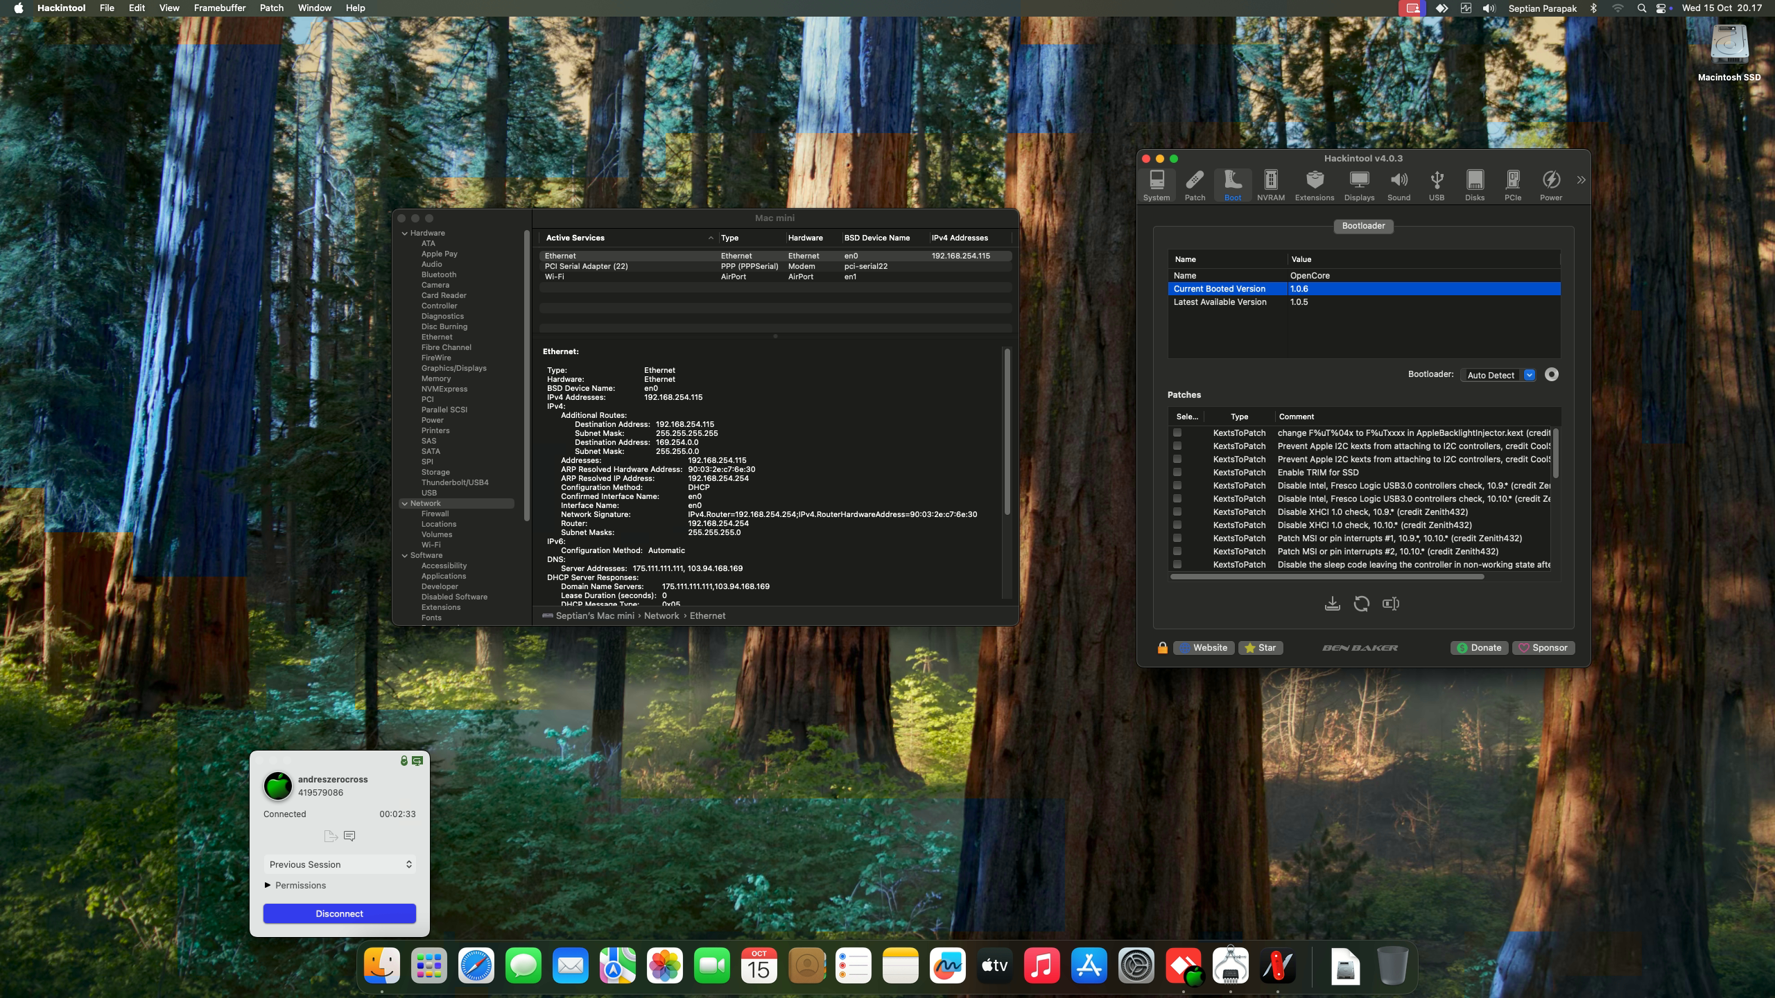Image resolution: width=1775 pixels, height=998 pixels.
Task: Check Disable Intel Fresco Logic 10.10.* patch
Action: click(1177, 498)
